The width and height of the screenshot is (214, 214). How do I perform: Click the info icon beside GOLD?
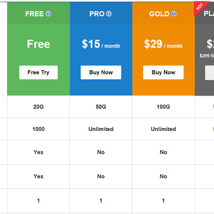pos(174,14)
